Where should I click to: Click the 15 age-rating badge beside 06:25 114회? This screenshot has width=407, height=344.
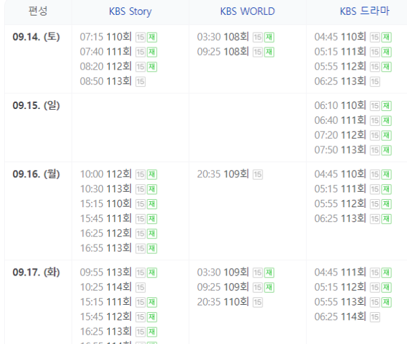pyautogui.click(x=375, y=317)
